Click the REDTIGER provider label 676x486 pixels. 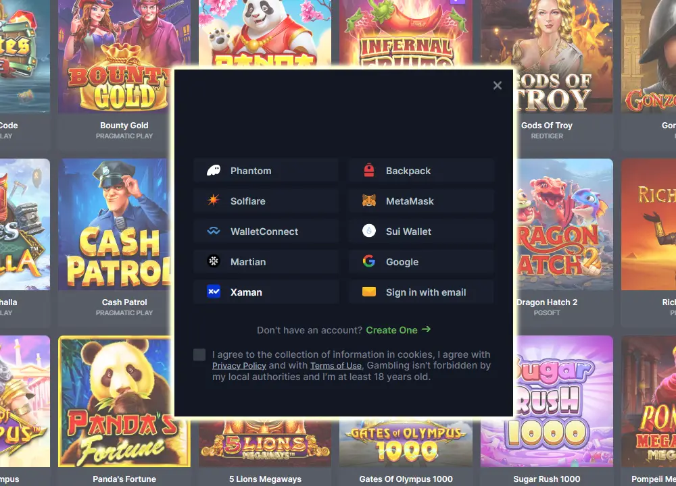tap(547, 136)
